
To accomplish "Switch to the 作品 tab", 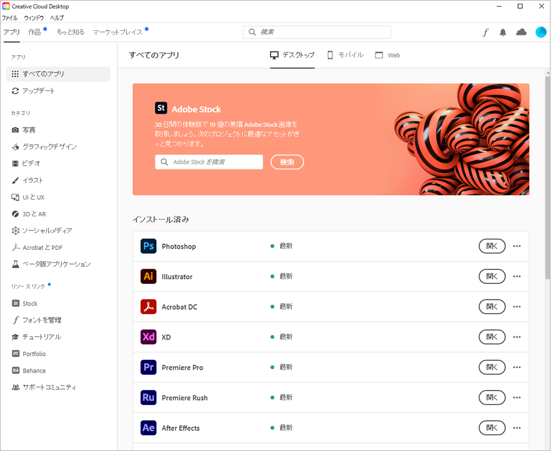I will point(35,32).
